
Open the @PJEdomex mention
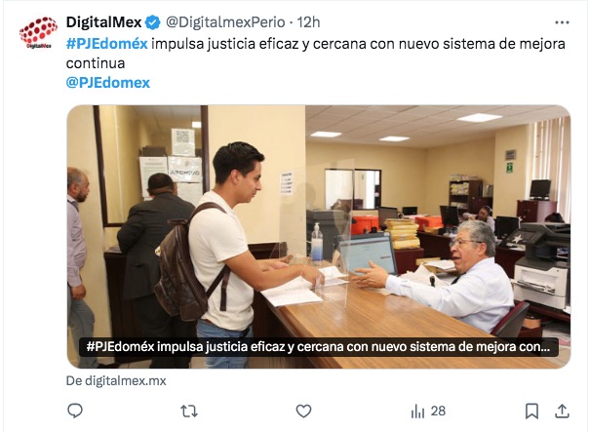pyautogui.click(x=108, y=83)
